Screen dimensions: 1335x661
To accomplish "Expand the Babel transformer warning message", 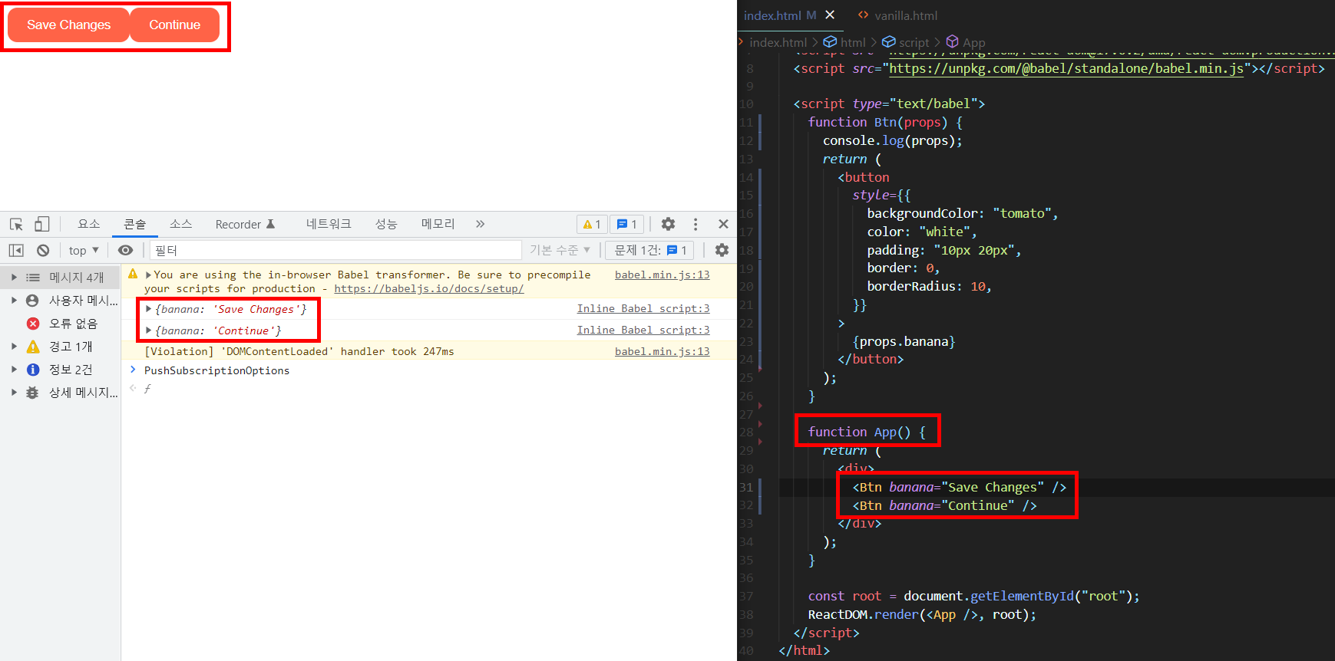I will 148,275.
